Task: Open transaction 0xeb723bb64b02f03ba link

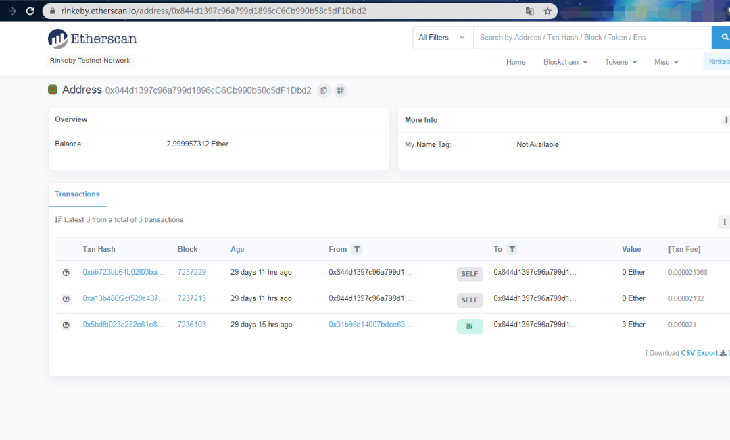Action: coord(124,272)
